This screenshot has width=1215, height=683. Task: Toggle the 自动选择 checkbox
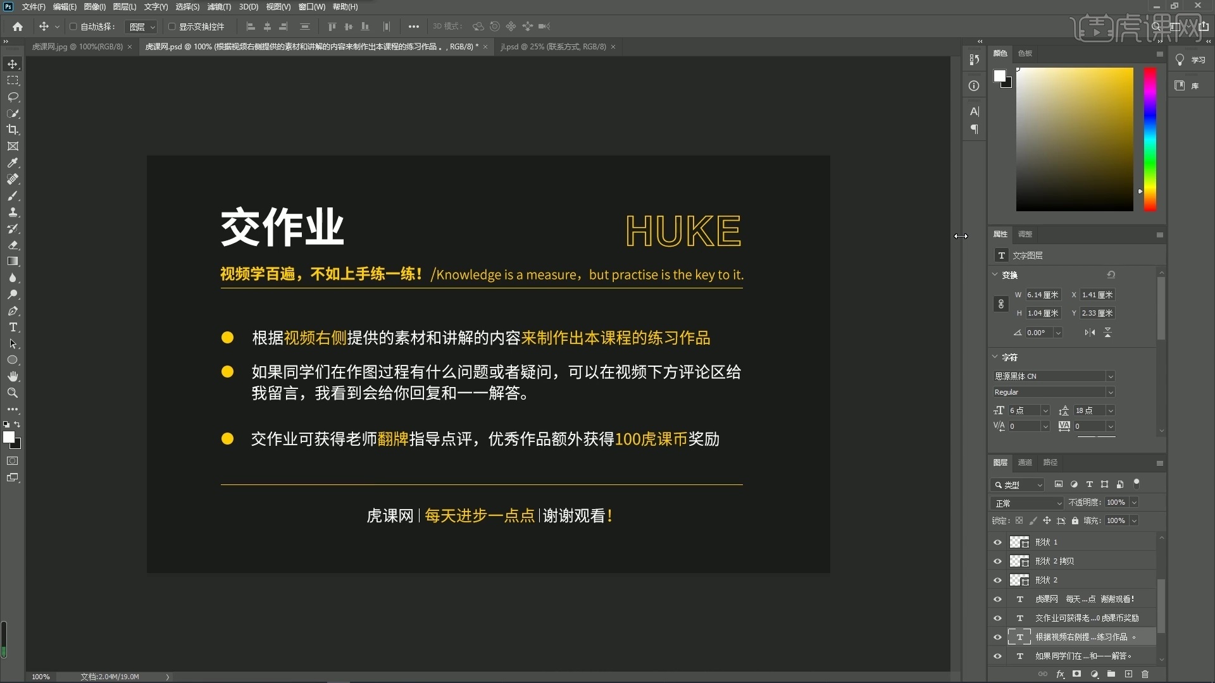click(73, 27)
